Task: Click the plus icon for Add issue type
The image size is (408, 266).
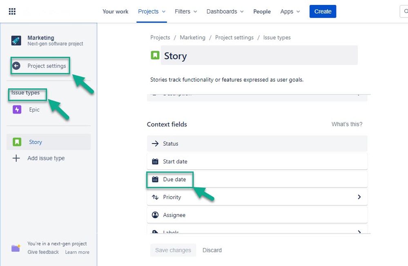Action: (x=16, y=158)
